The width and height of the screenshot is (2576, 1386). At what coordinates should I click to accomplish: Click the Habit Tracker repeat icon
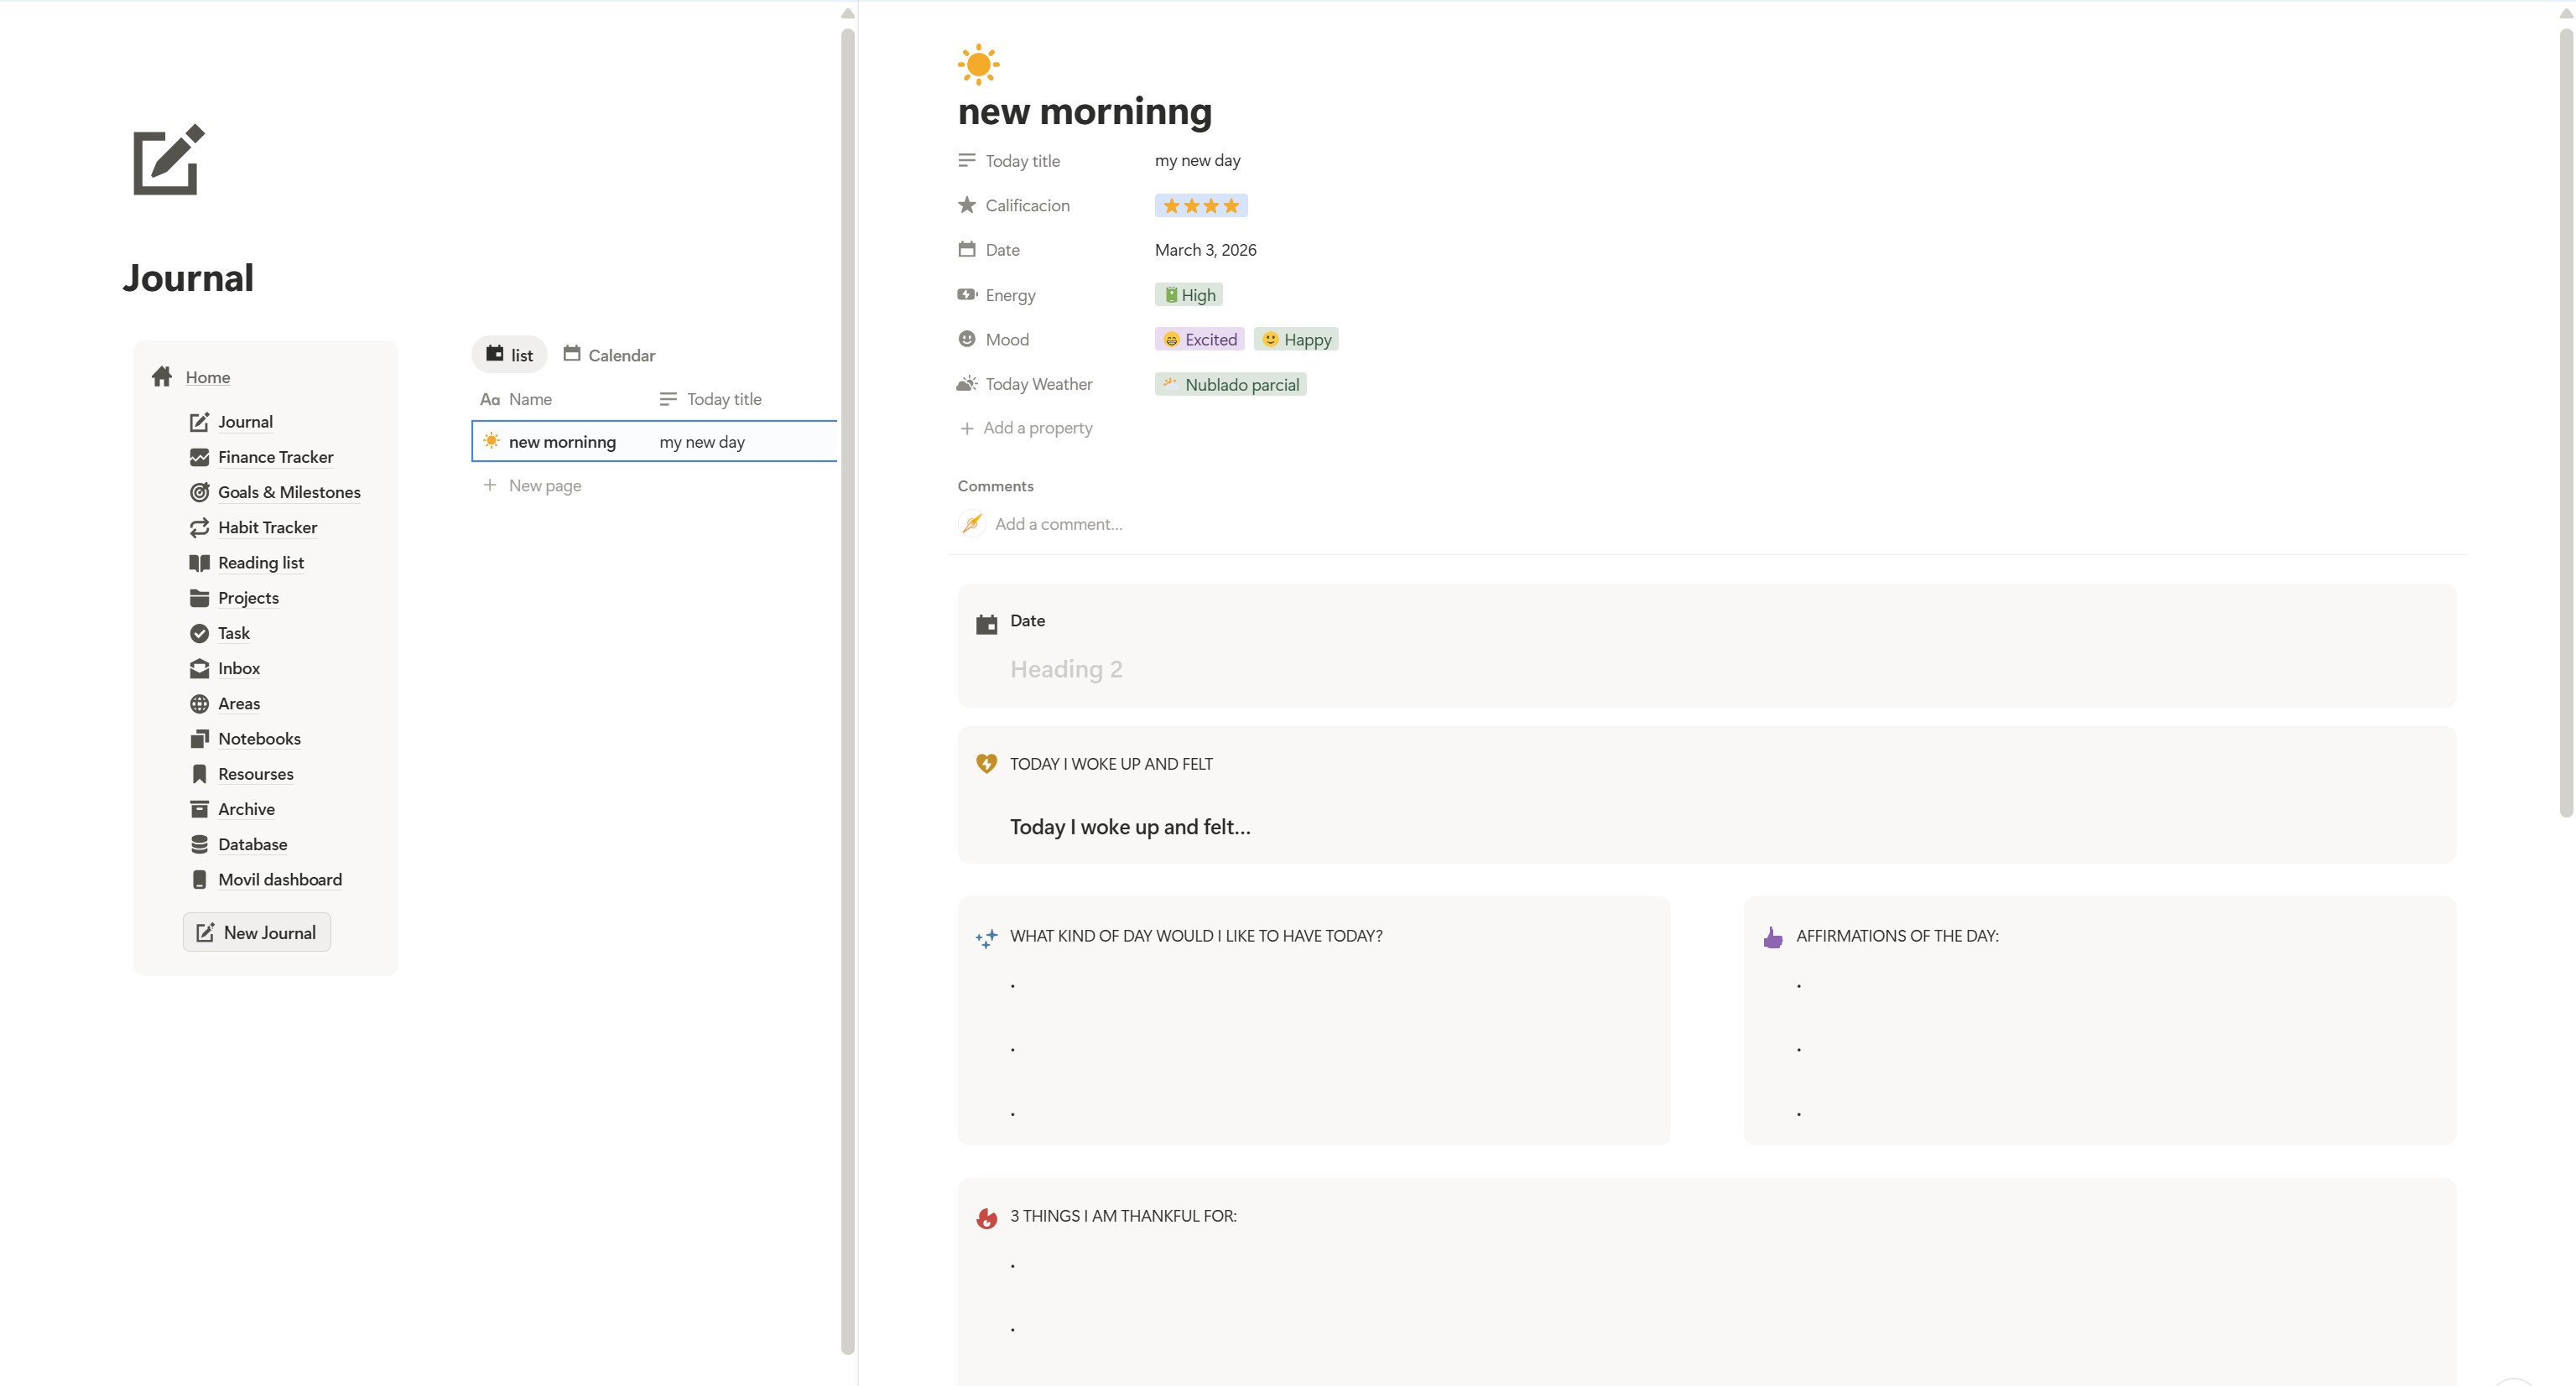coord(200,527)
